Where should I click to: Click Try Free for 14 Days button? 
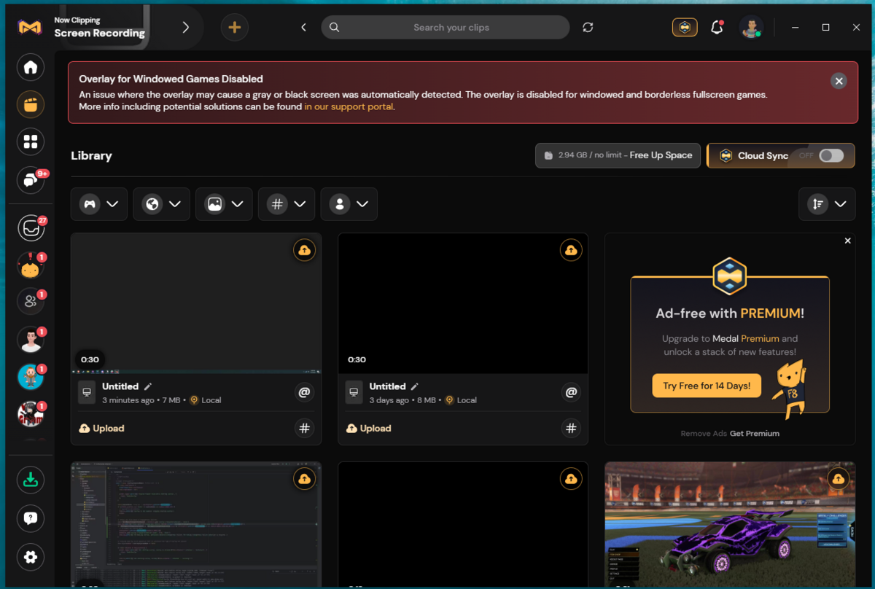(707, 386)
